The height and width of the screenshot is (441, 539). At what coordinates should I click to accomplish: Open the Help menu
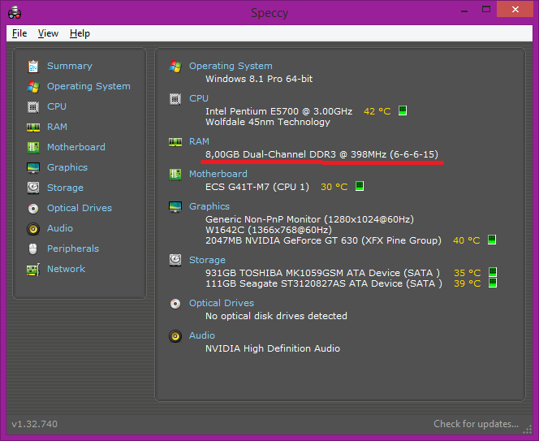80,33
